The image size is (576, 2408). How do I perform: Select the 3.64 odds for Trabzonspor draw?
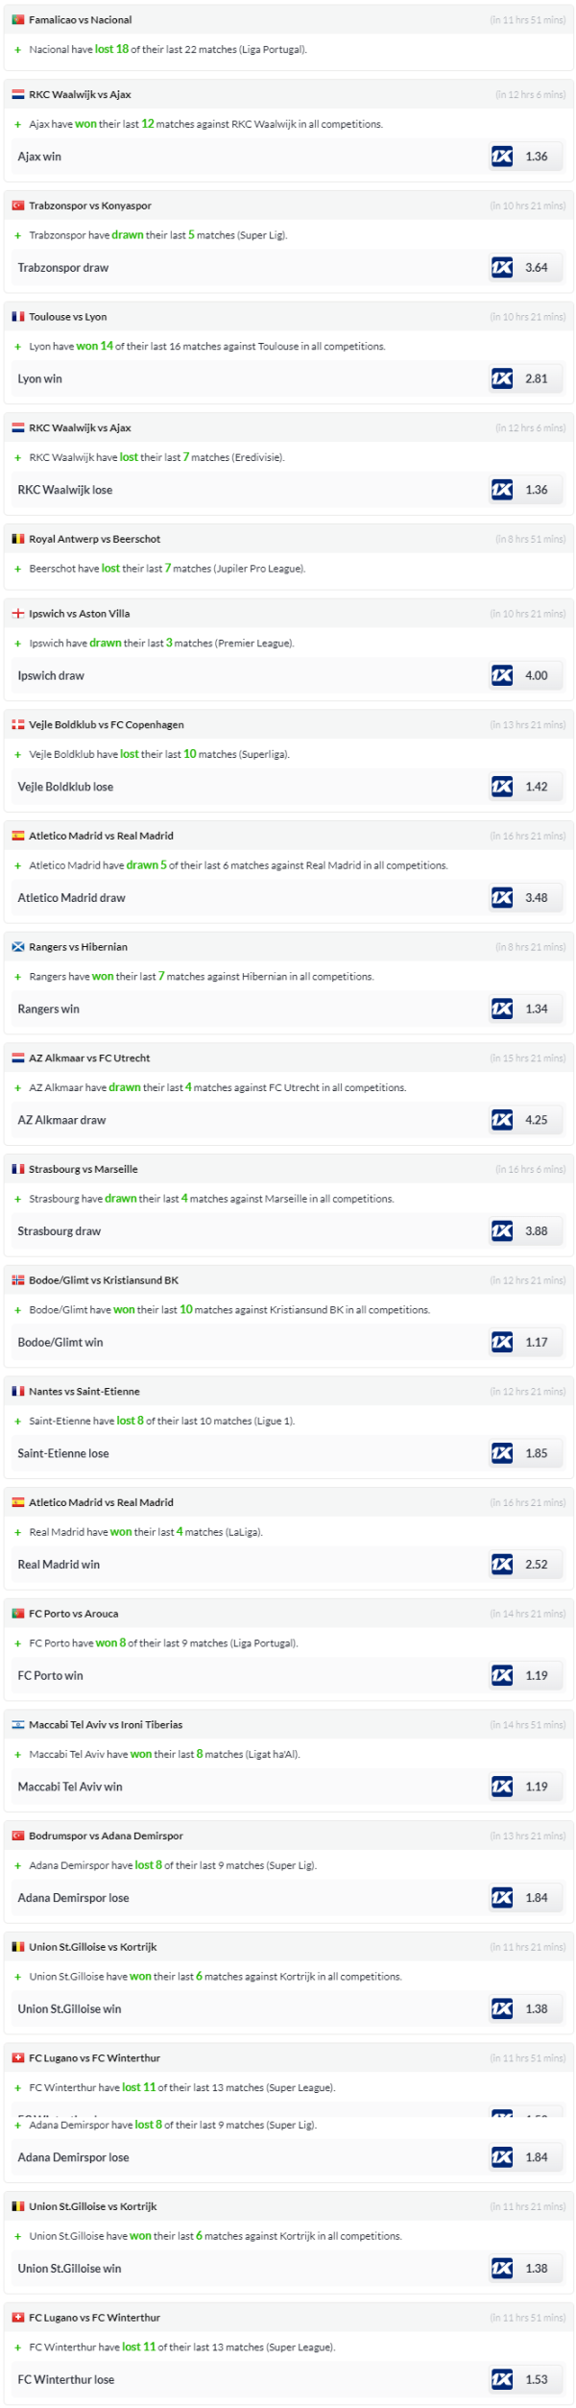tap(536, 268)
